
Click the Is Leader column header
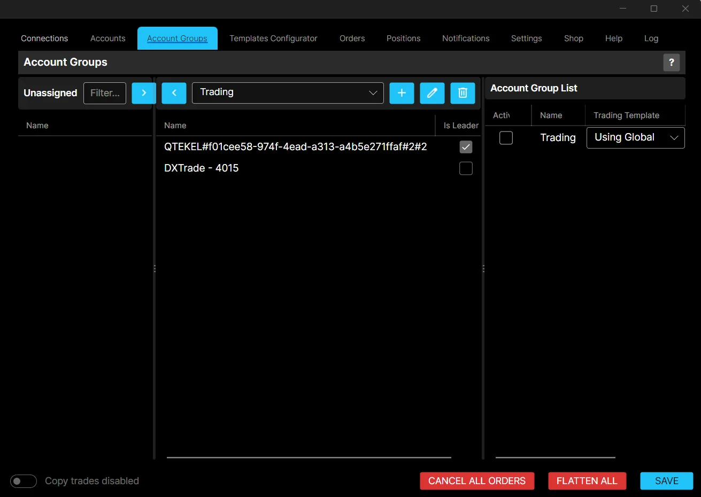tap(461, 126)
